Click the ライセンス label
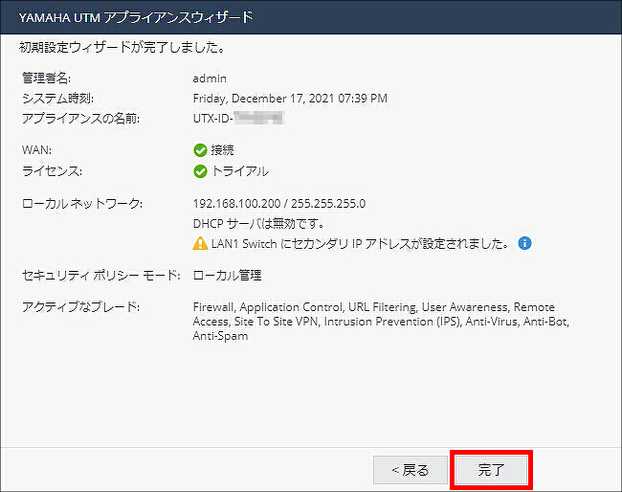622x492 pixels. [52, 171]
